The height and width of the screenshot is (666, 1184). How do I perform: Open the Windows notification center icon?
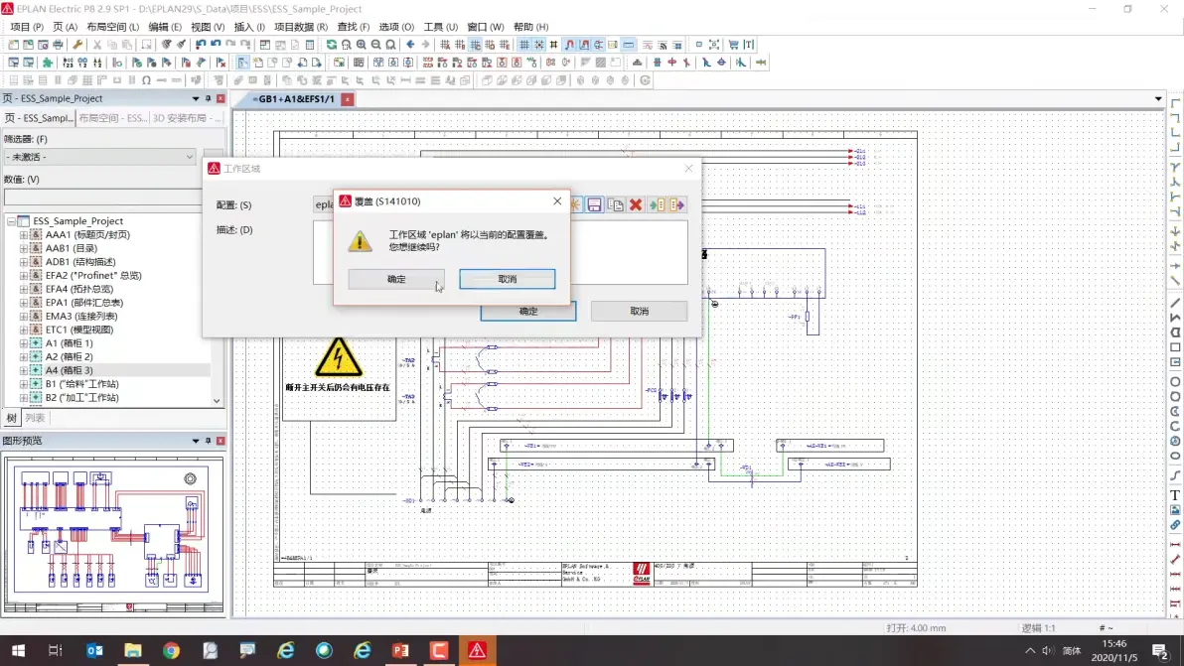(x=1160, y=650)
